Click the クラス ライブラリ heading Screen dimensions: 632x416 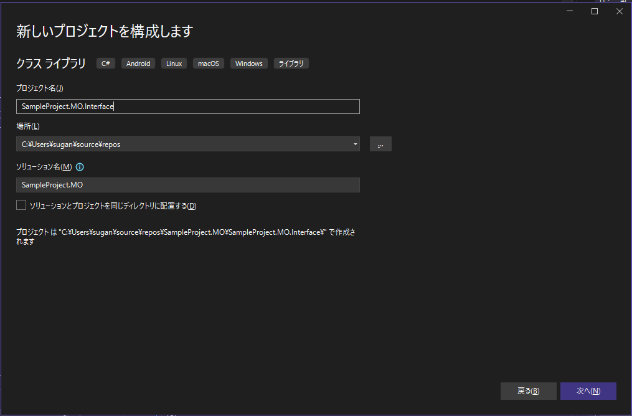click(x=51, y=64)
